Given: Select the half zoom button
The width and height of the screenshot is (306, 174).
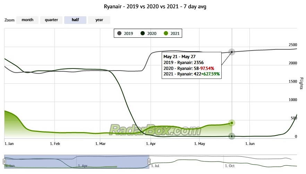Looking at the screenshot, I should point(75,20).
